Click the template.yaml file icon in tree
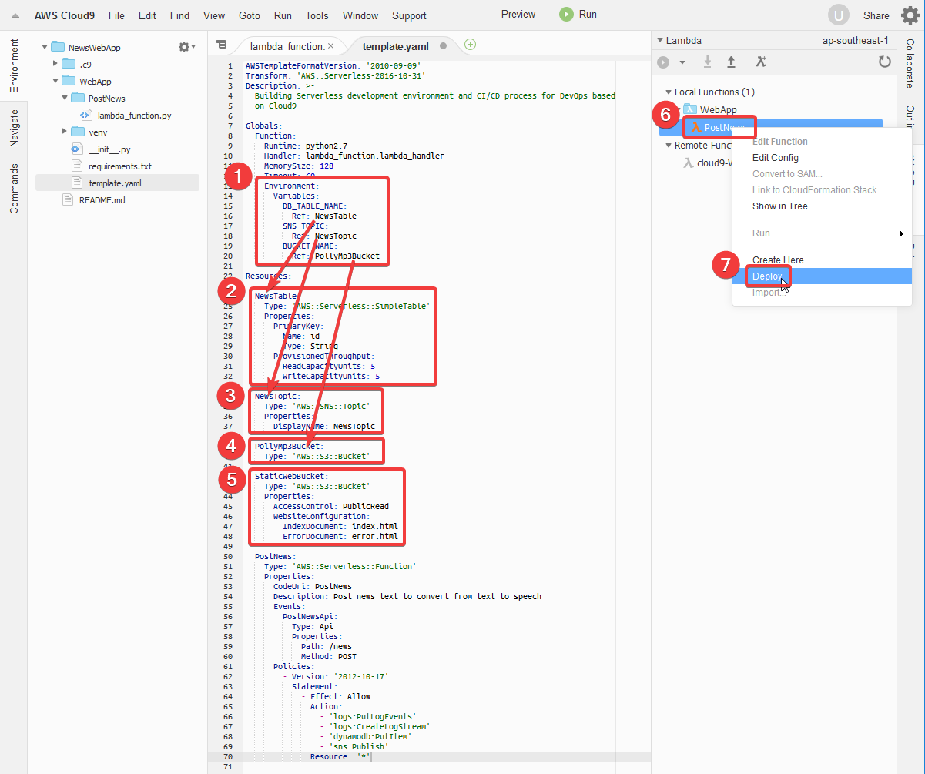Image resolution: width=925 pixels, height=774 pixels. point(76,183)
